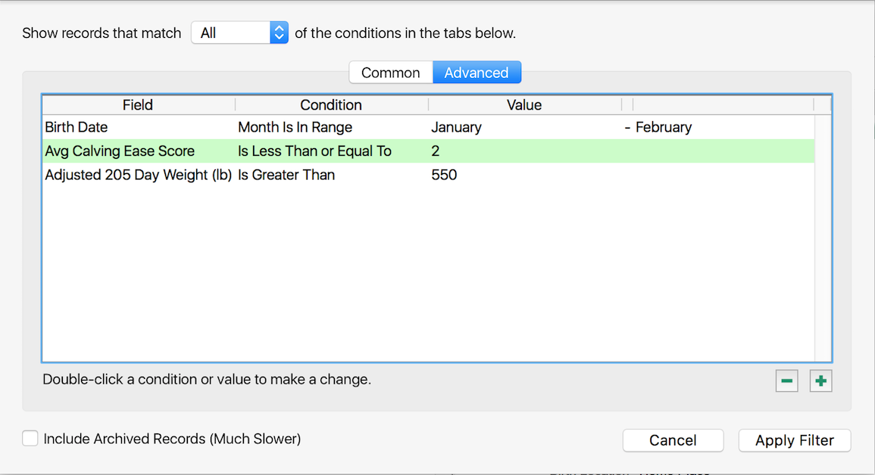The height and width of the screenshot is (475, 875).
Task: Click the Condition column header
Action: click(x=331, y=105)
